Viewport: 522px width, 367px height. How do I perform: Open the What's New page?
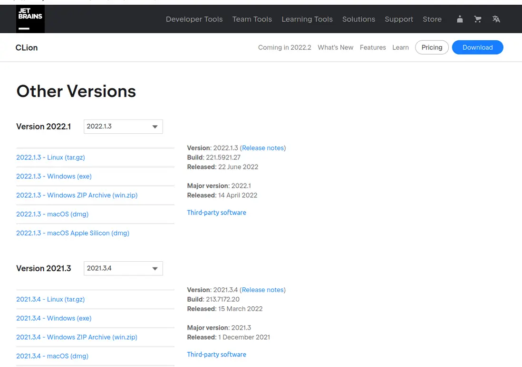(x=335, y=47)
